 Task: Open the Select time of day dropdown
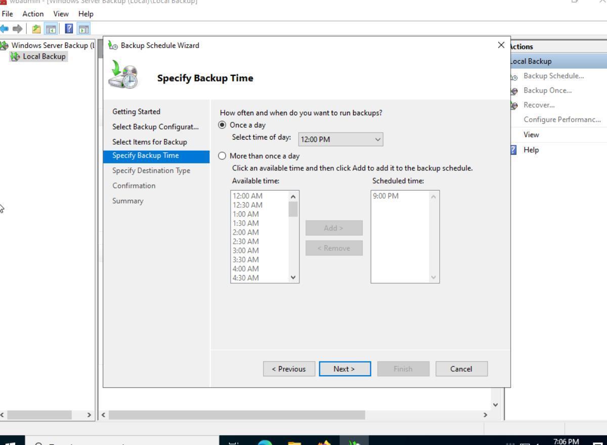pos(340,140)
